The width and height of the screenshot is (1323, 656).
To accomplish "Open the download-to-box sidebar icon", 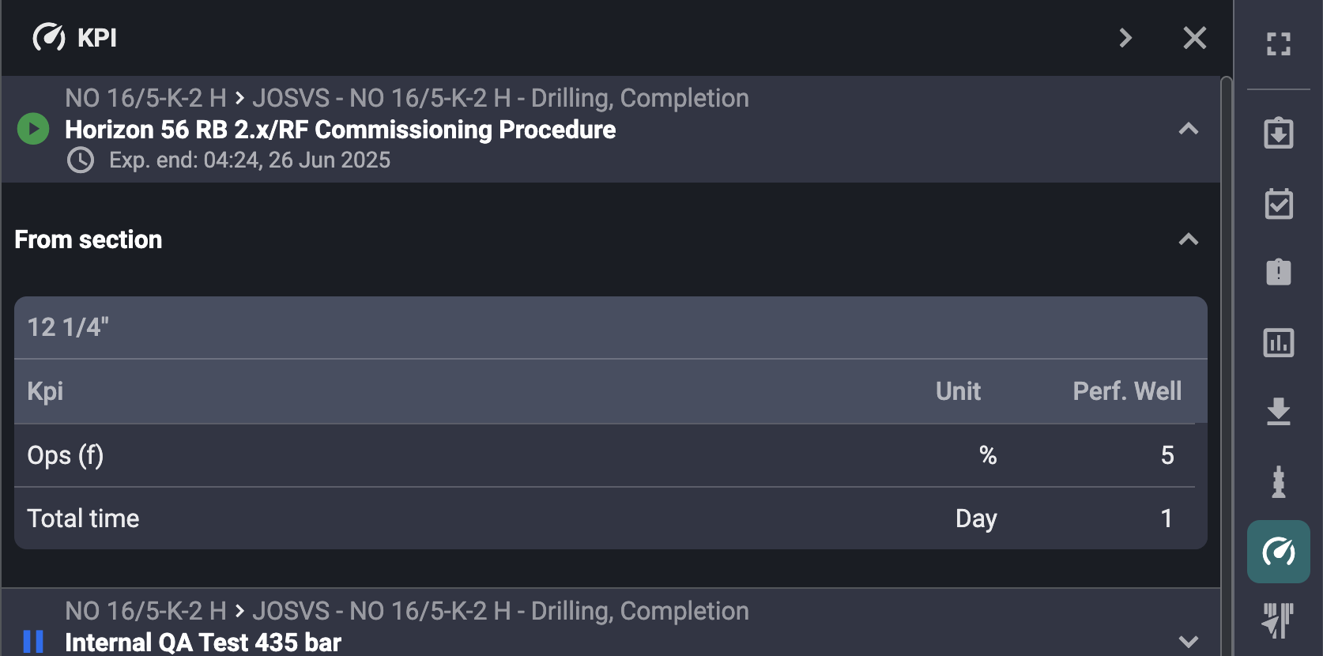I will pos(1278,133).
